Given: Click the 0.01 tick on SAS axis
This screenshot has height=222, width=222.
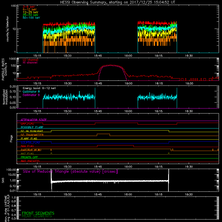Looking at the screenshot, I should point(13,191).
